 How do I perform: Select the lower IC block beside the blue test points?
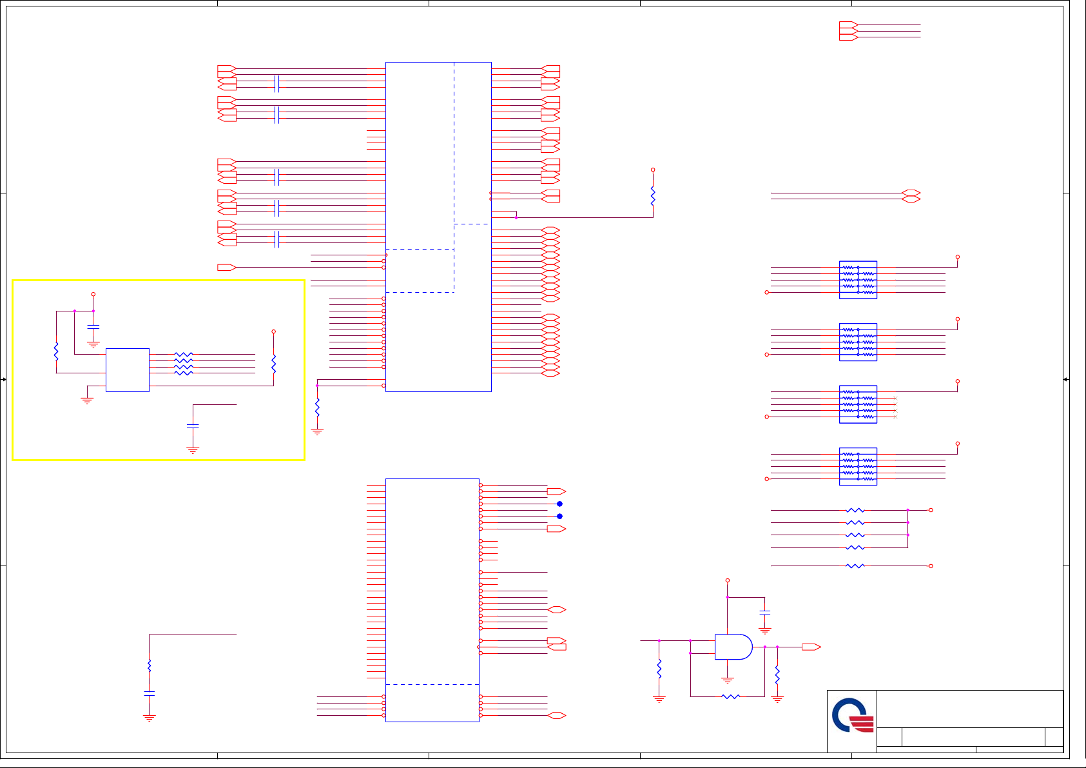click(x=432, y=600)
